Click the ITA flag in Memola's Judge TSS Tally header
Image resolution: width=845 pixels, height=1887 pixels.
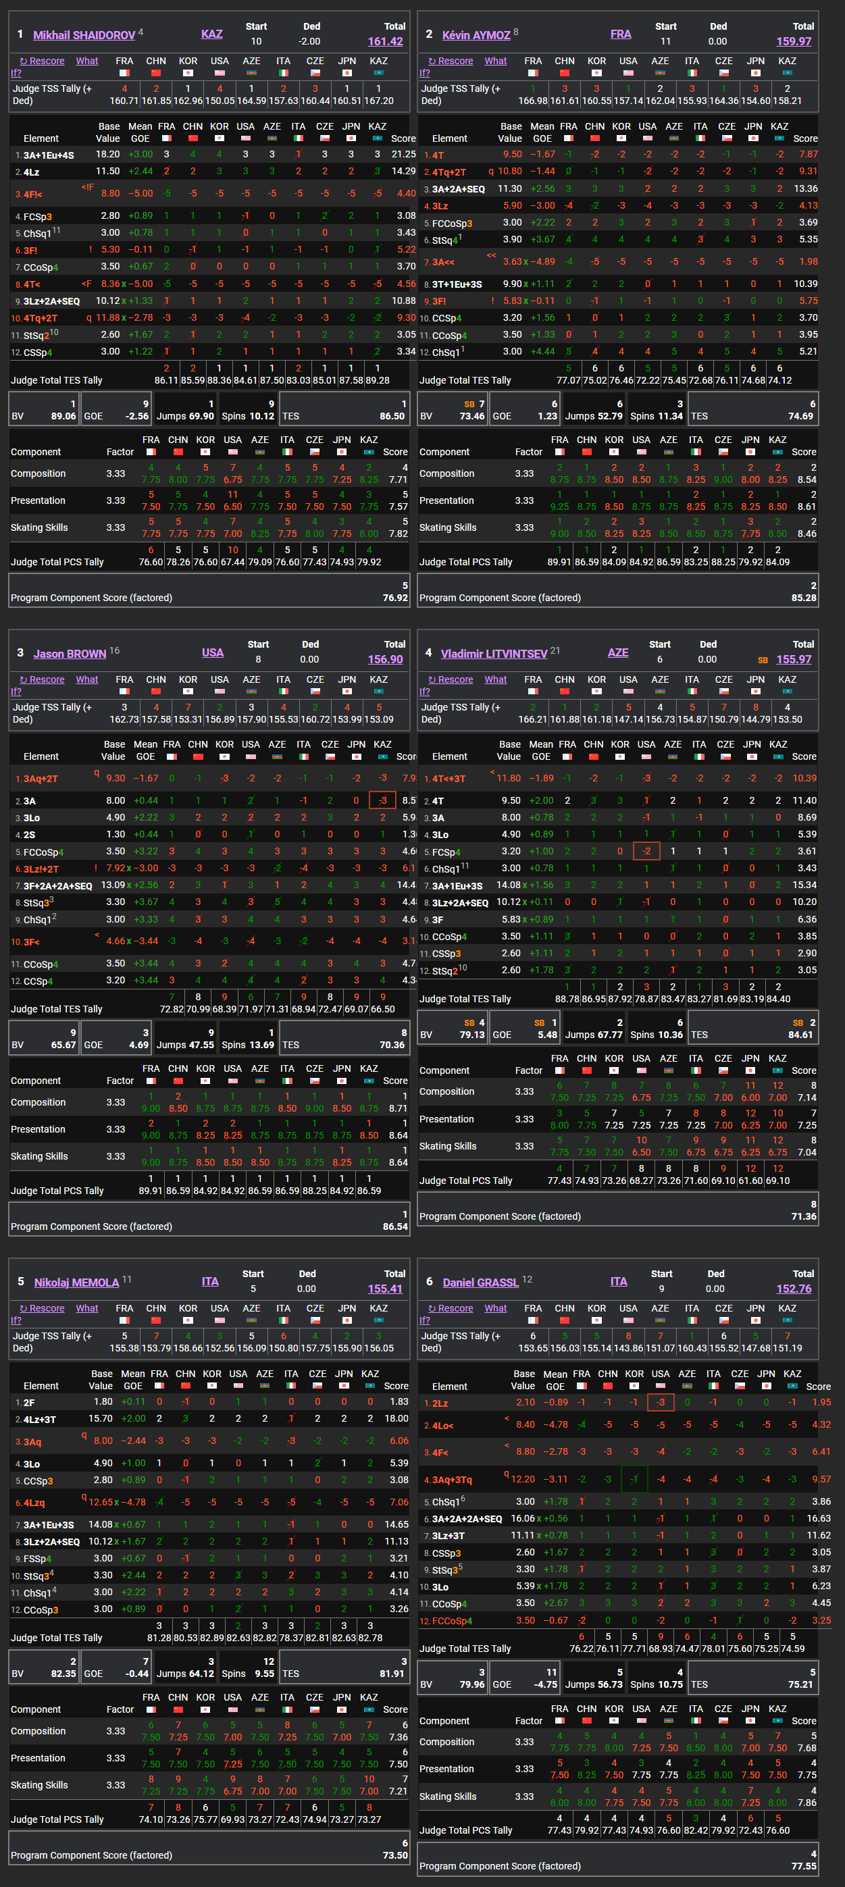tap(283, 1321)
